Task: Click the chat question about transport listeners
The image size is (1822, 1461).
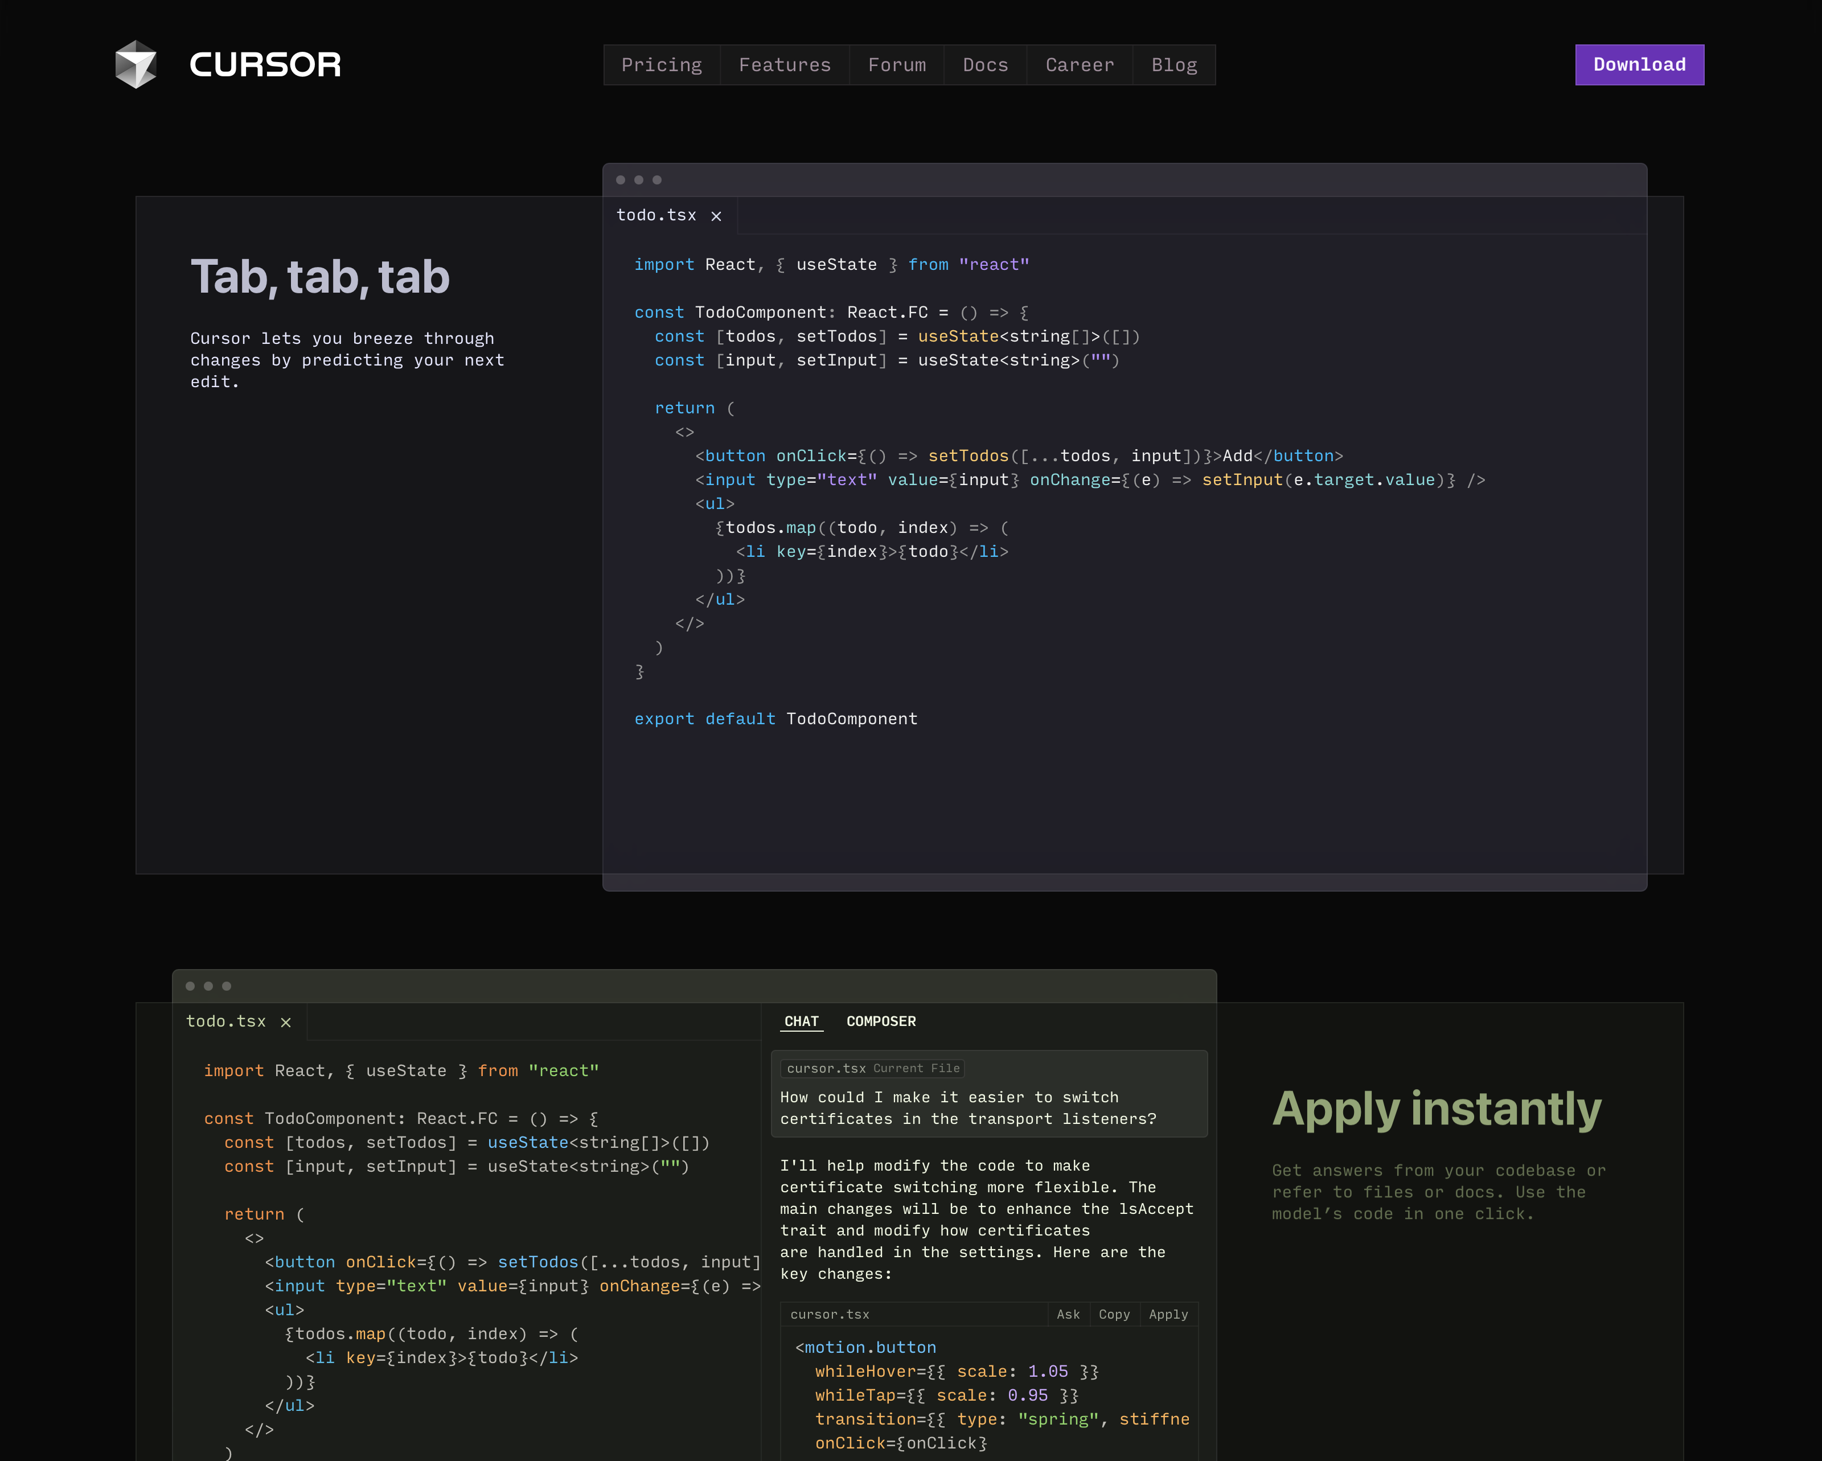Action: pyautogui.click(x=967, y=1108)
